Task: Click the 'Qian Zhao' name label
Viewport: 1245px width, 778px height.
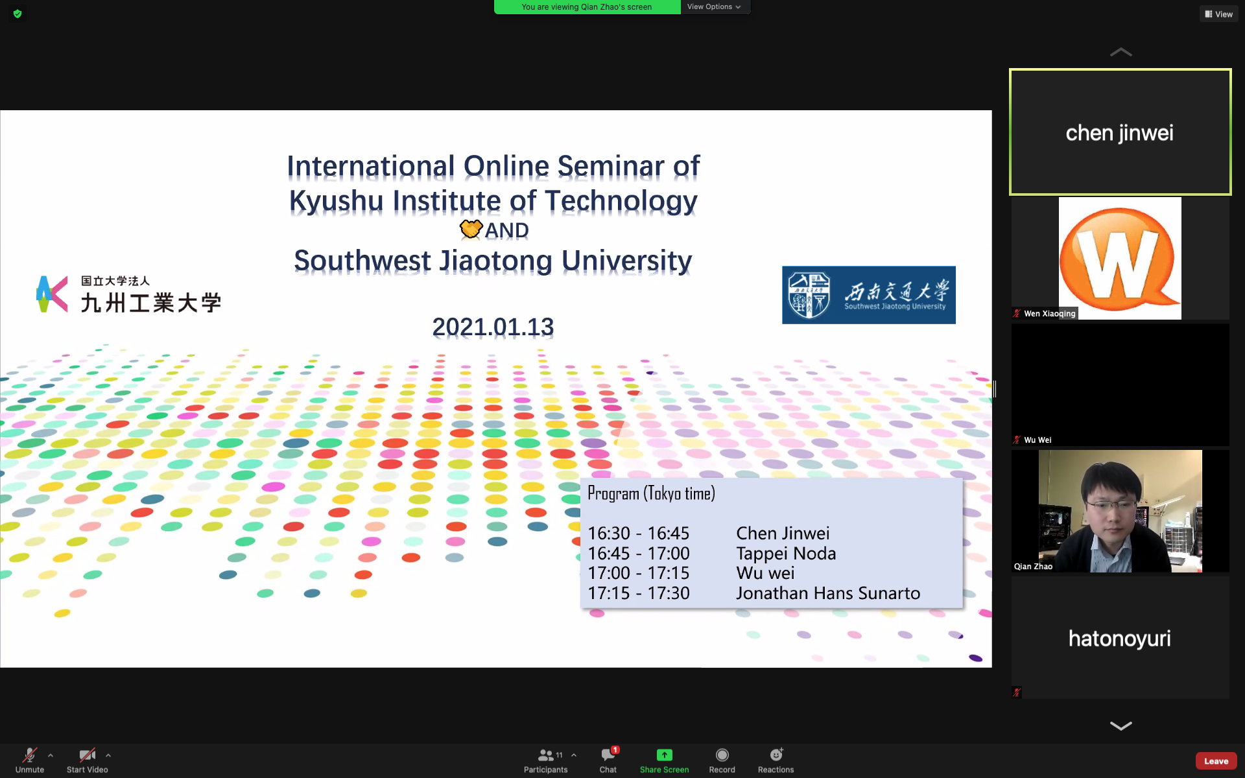Action: 1033,566
